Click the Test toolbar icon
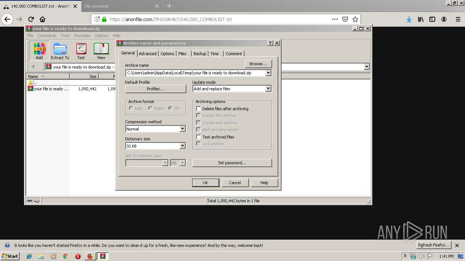 [81, 50]
